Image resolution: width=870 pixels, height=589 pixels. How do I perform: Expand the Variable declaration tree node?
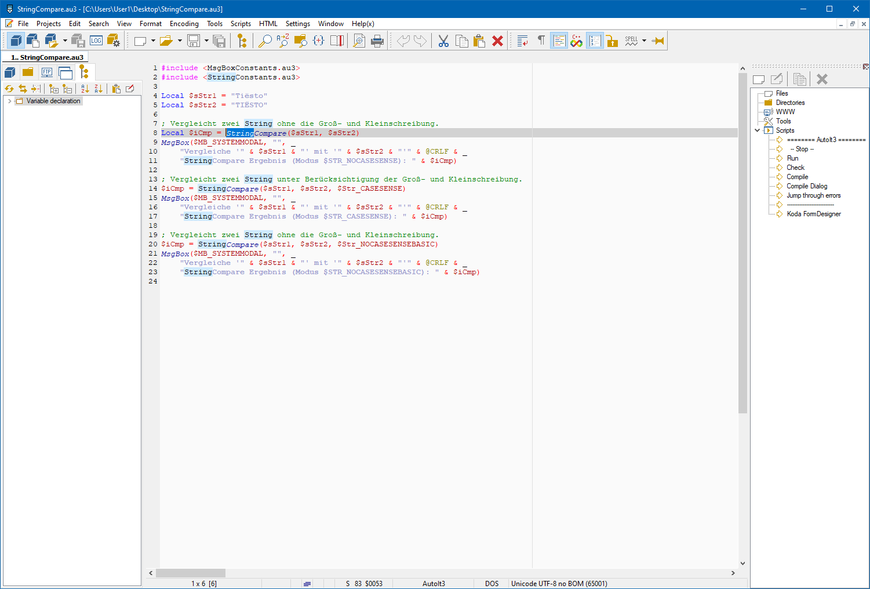click(x=9, y=101)
